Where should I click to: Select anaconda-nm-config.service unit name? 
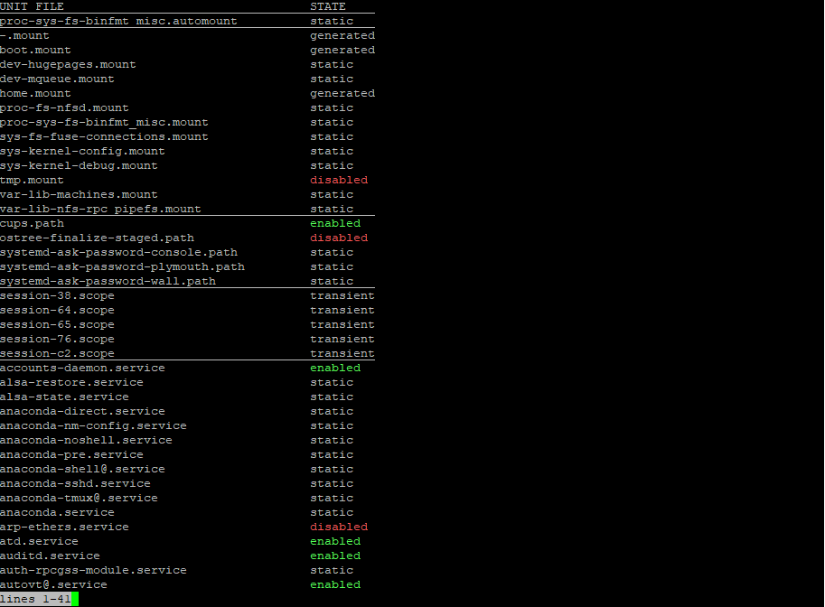[x=93, y=426]
